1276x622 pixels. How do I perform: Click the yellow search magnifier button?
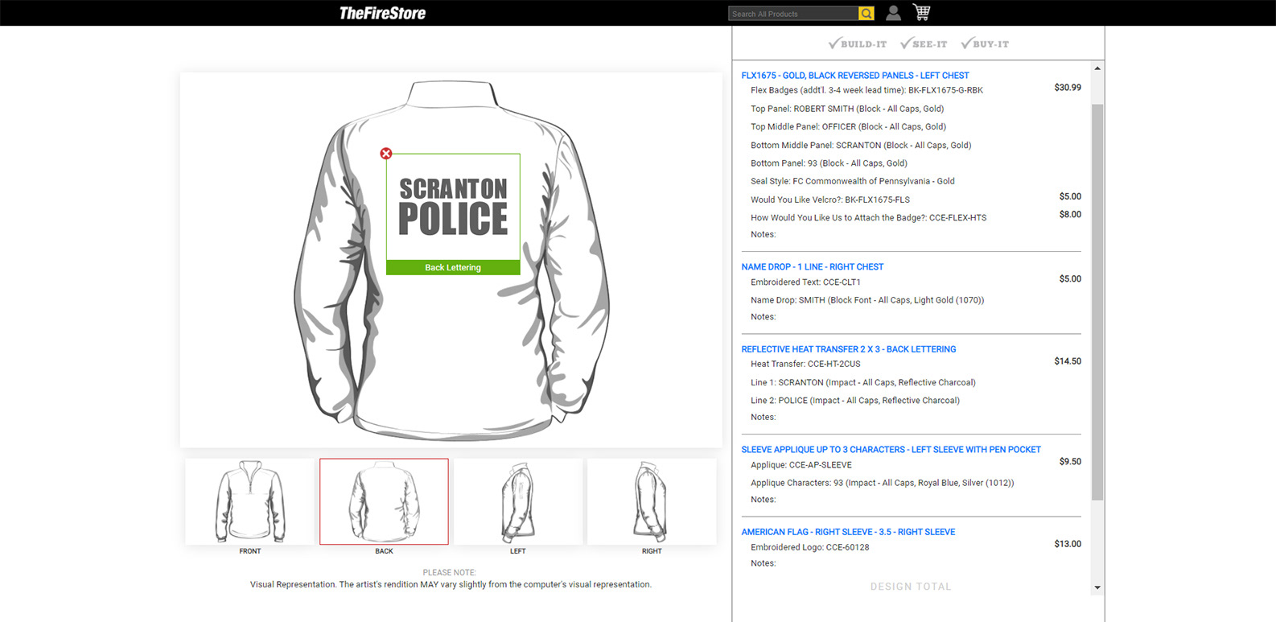pyautogui.click(x=866, y=14)
